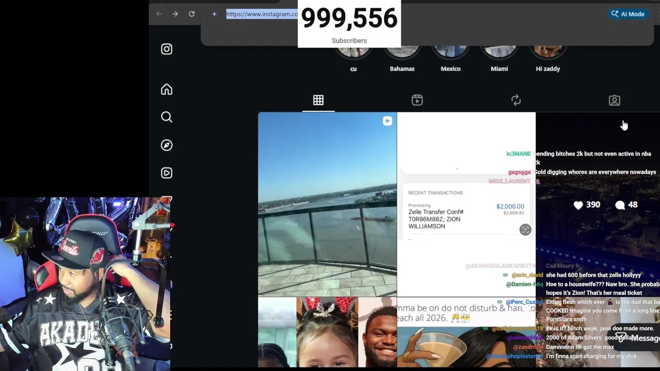Reload the page with the refresh icon
Screen dimensions: 660x371
(x=192, y=14)
